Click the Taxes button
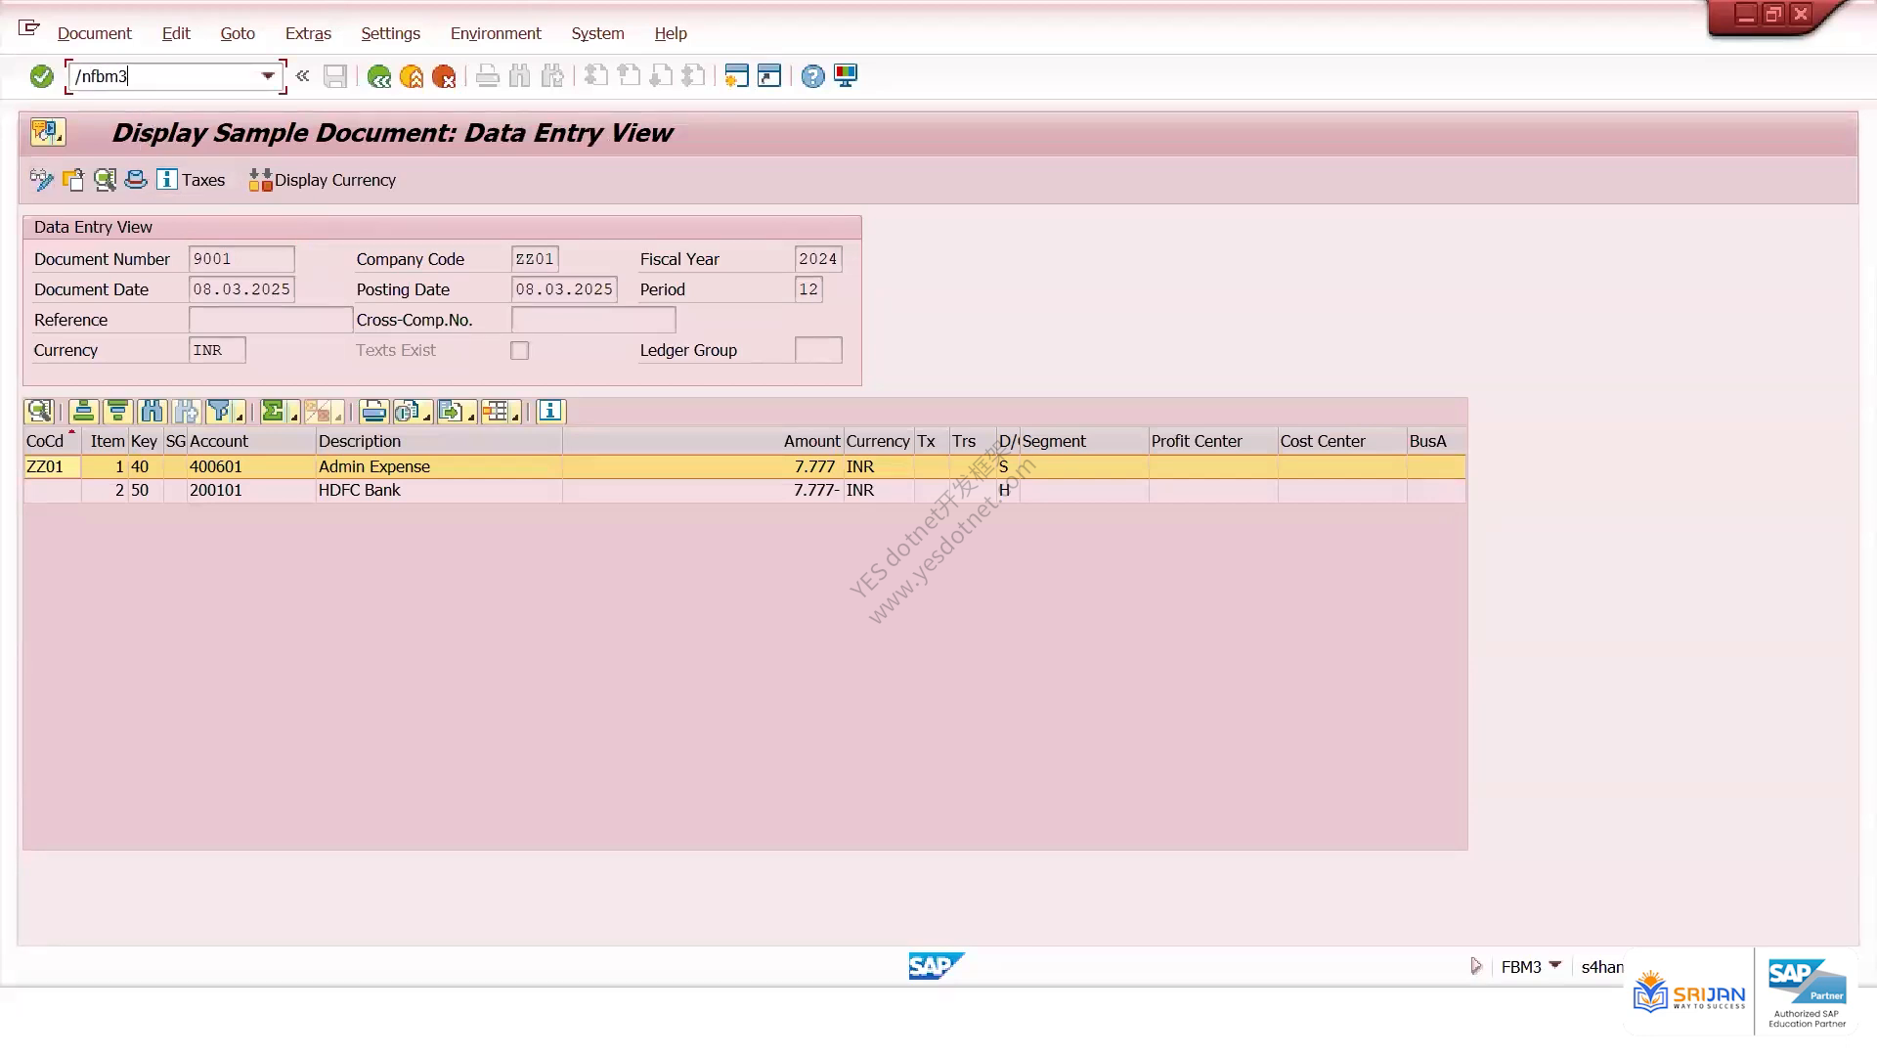 point(192,180)
